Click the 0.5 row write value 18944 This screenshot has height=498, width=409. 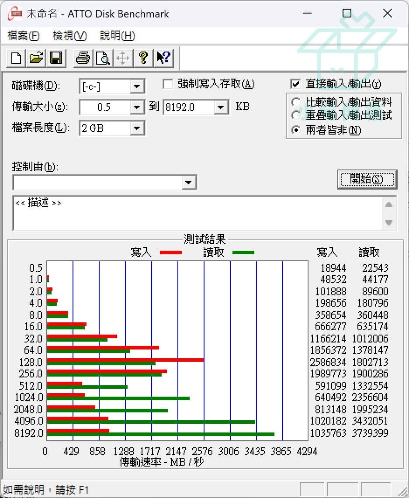(333, 268)
